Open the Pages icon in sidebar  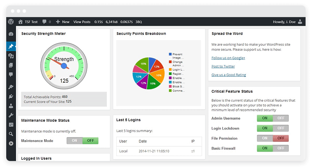coord(11,65)
